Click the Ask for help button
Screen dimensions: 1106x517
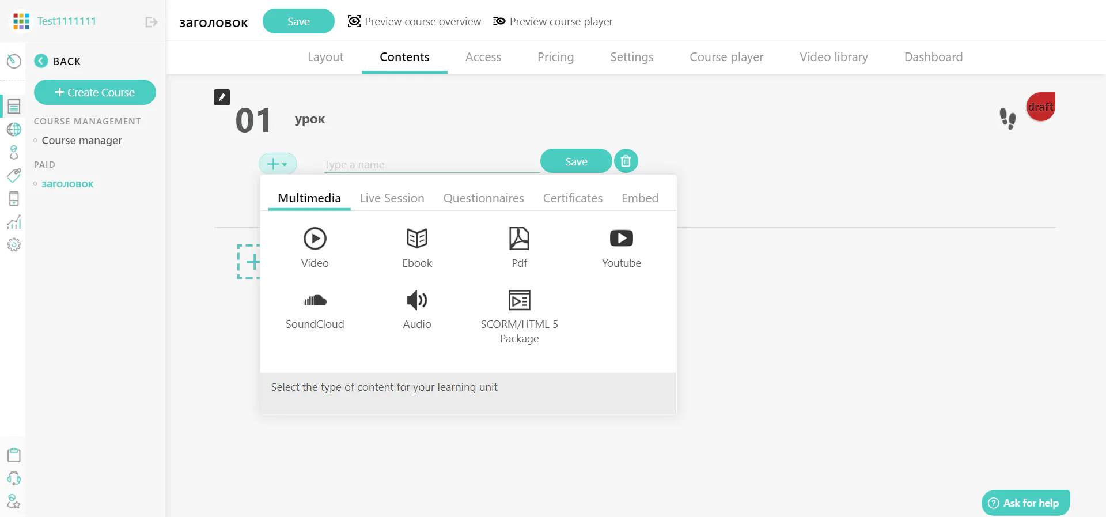tap(1025, 503)
